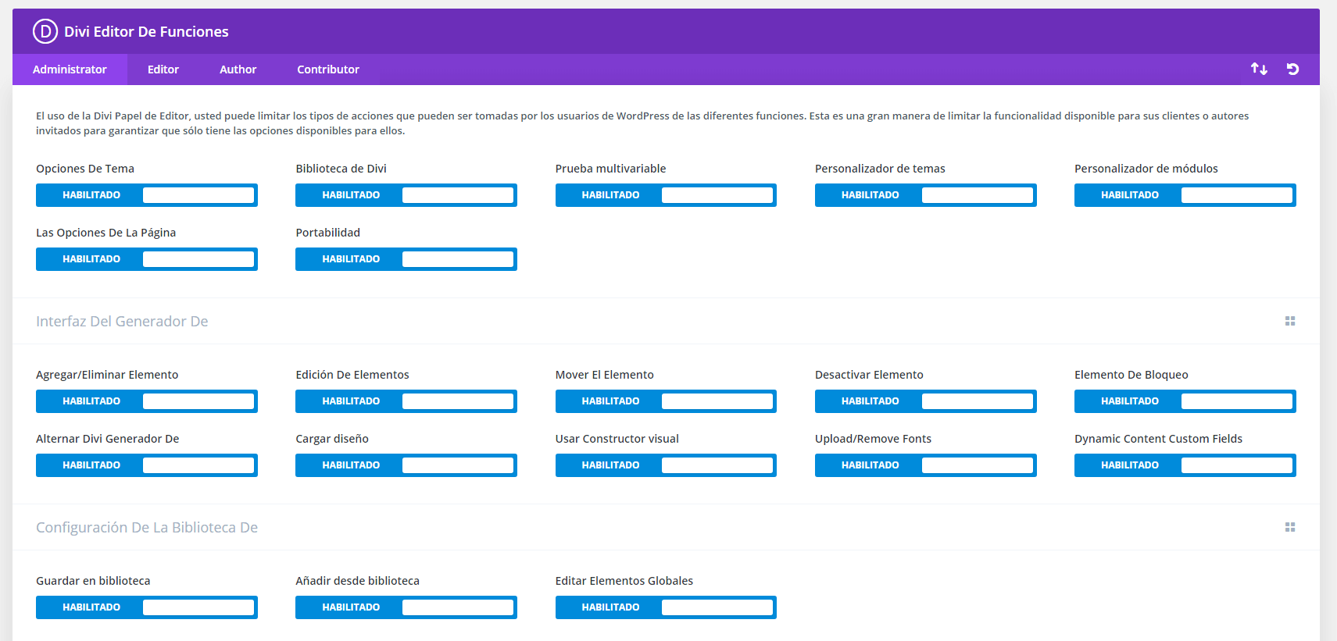Toggle Dynamic Content Custom Fields switch

click(1185, 465)
